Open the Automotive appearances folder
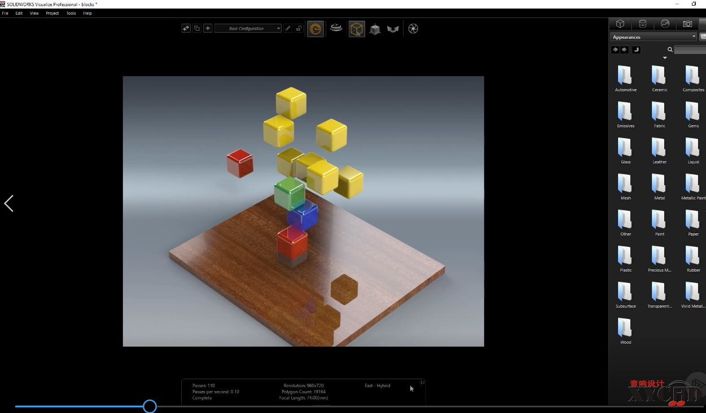The width and height of the screenshot is (706, 413). click(x=625, y=78)
